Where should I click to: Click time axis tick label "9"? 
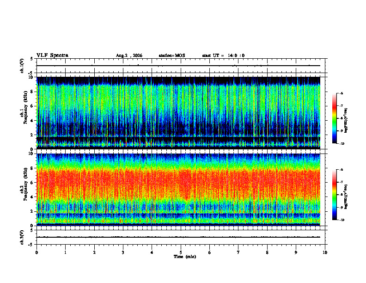(296, 252)
